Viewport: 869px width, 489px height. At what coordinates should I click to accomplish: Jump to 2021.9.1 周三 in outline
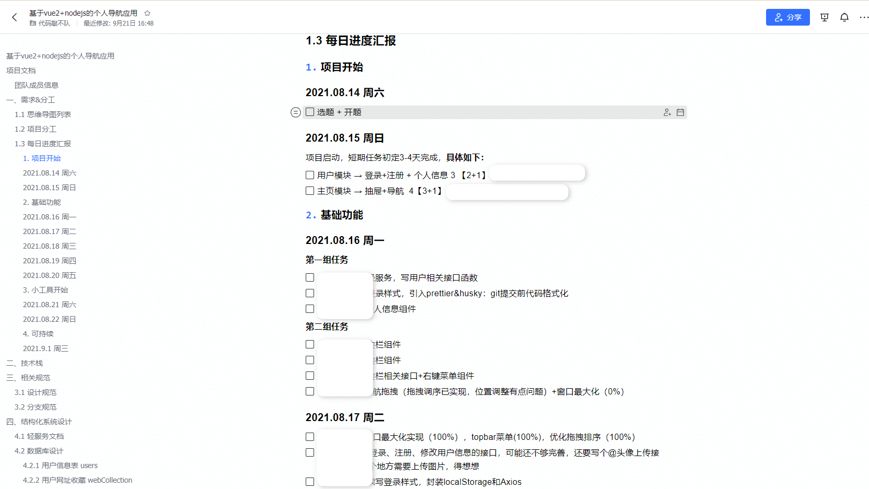tap(45, 348)
